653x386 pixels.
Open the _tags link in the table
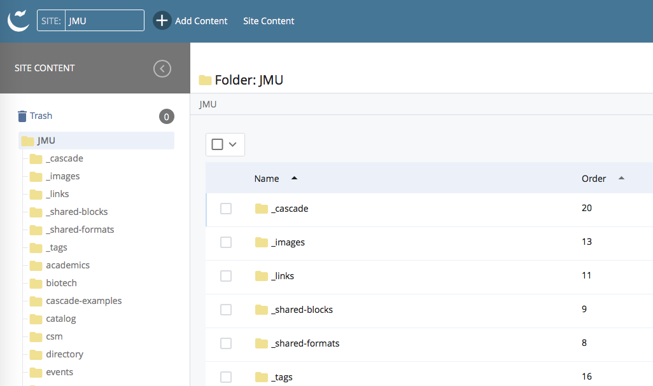(x=282, y=377)
